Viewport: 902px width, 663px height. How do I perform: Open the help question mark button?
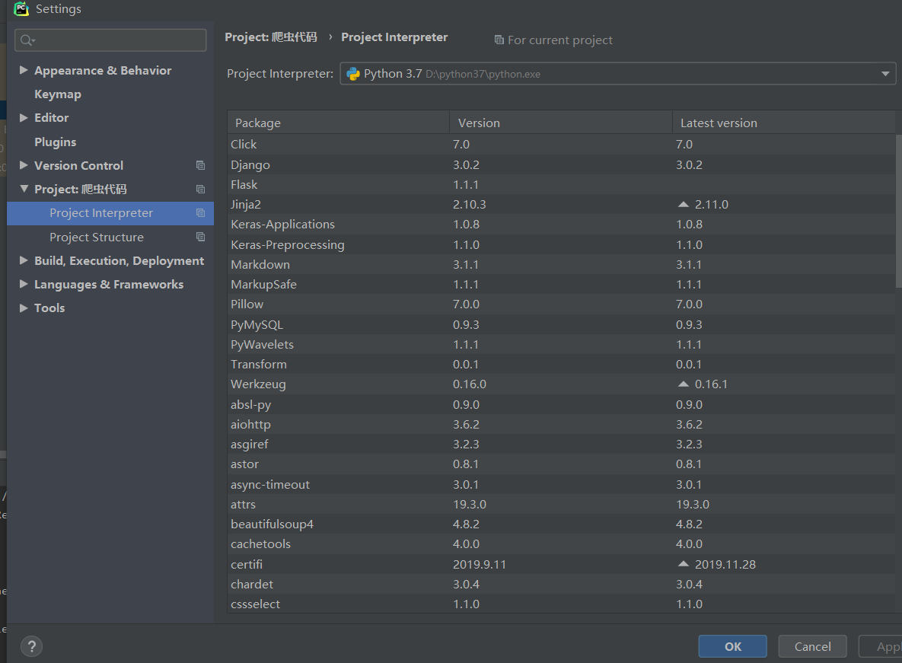(x=32, y=645)
